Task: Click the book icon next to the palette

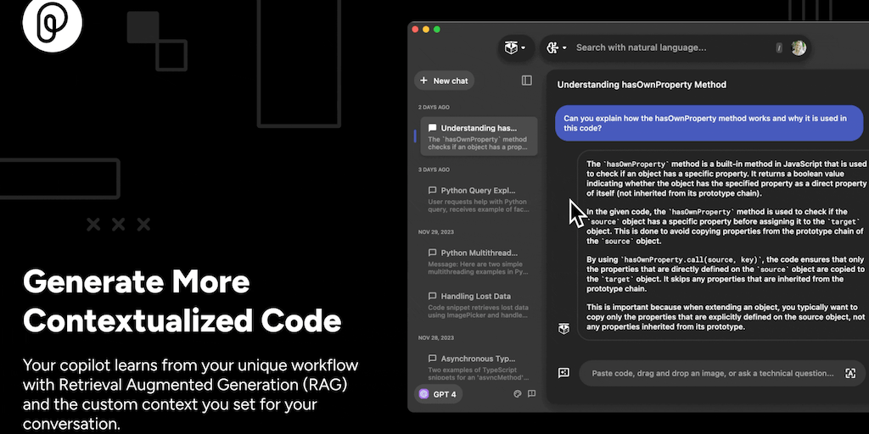Action: coord(531,394)
